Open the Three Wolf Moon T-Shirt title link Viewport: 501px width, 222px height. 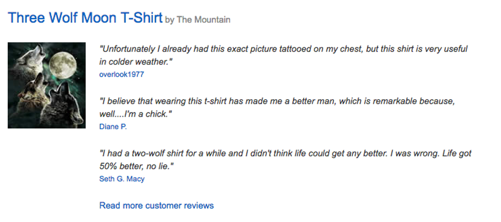pyautogui.click(x=85, y=18)
